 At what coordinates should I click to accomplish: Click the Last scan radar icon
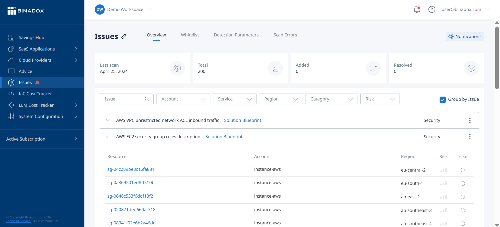177,68
